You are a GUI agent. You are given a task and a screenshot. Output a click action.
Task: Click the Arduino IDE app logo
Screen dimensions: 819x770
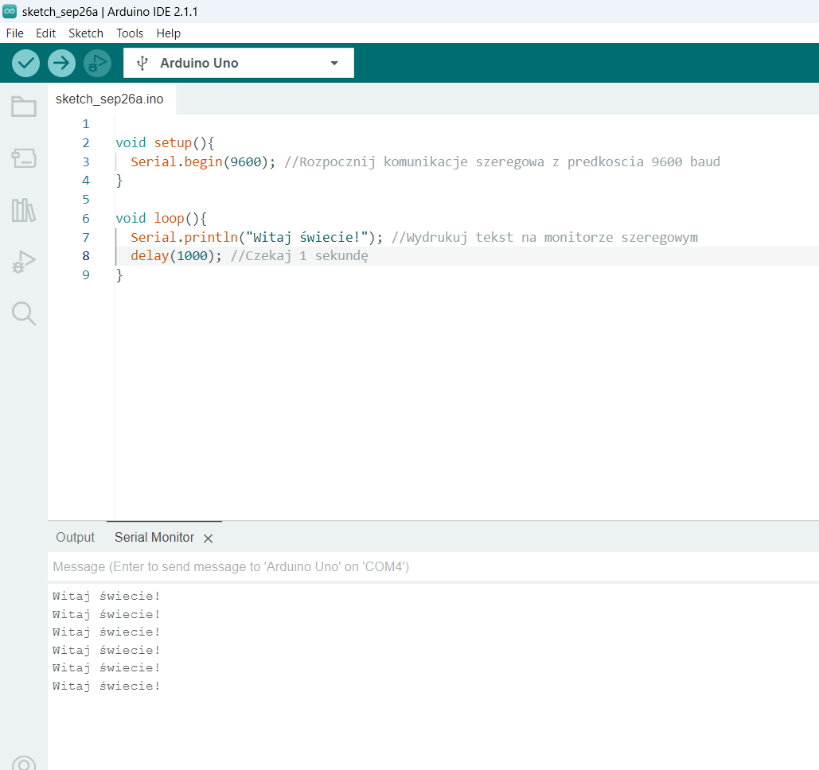click(x=10, y=11)
